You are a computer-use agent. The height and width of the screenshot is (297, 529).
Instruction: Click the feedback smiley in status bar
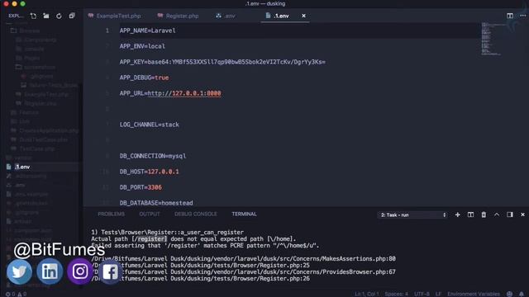(x=509, y=294)
